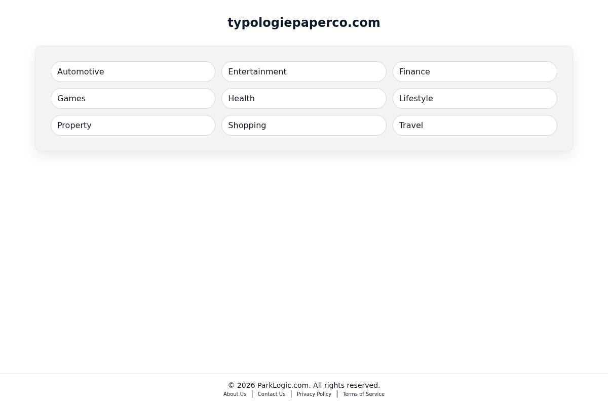Viewport: 608px width, 405px height.
Task: Open the Shopping category
Action: [x=304, y=125]
